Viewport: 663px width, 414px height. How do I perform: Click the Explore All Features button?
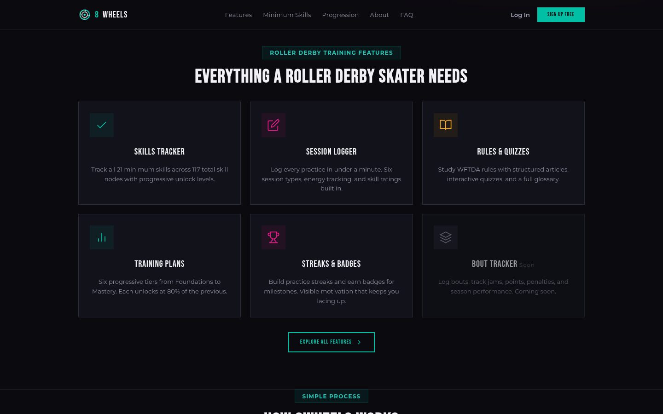tap(331, 342)
